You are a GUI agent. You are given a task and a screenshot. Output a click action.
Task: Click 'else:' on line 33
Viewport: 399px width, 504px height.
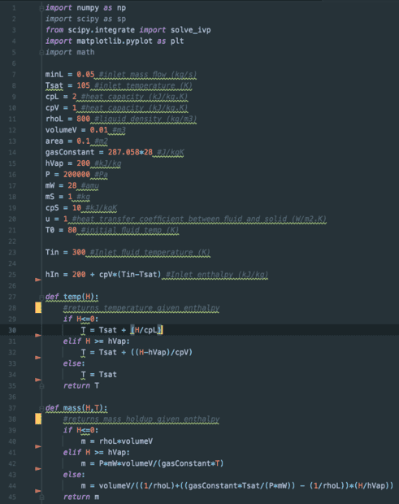(74, 363)
